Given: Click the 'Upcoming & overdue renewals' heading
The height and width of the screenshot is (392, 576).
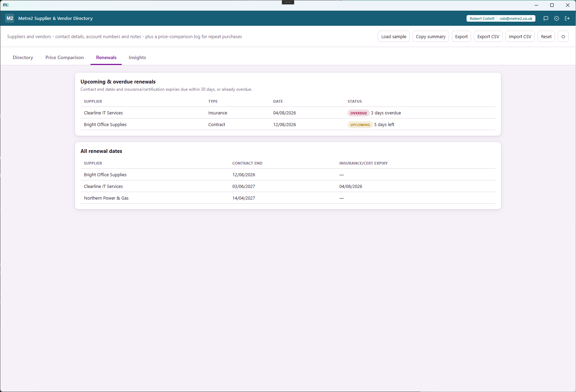Looking at the screenshot, I should pyautogui.click(x=118, y=81).
